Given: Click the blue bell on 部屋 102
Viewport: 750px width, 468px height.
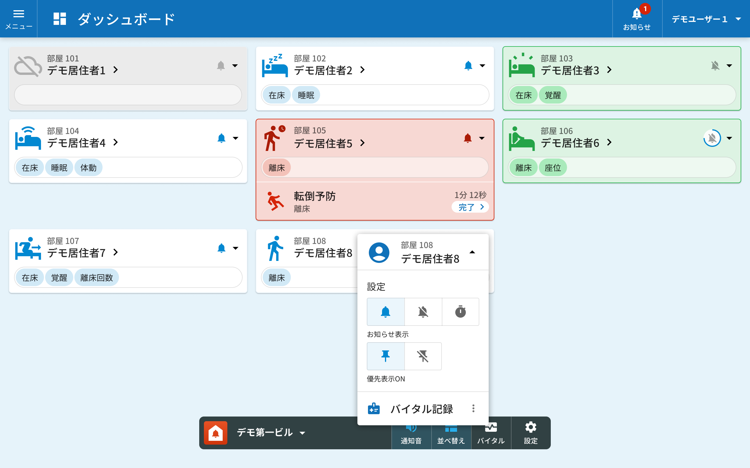Looking at the screenshot, I should tap(468, 66).
